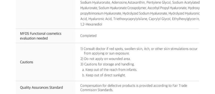Image resolution: width=215 pixels, height=94 pixels.
Task: Click the '1,2-Hexanediol' ingredient
Action: 91,24
